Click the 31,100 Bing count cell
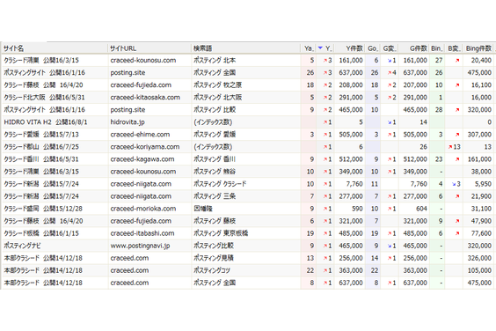Screen dimensions: 496x331 [x=481, y=209]
